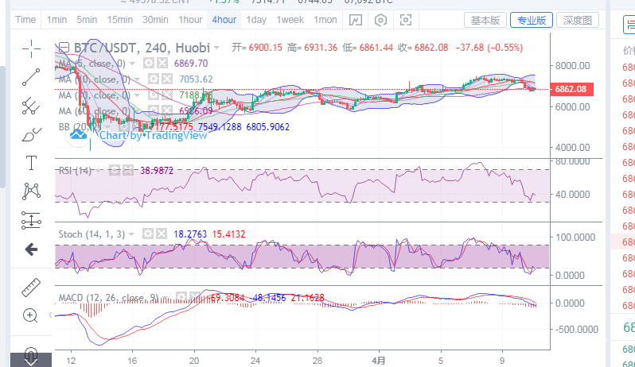Click the MA 10 value 7053.62
Image resolution: width=635 pixels, height=367 pixels.
[x=196, y=79]
